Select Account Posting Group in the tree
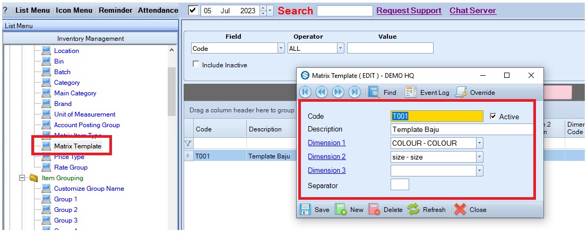Viewport: 588px width, 239px height. click(x=87, y=125)
